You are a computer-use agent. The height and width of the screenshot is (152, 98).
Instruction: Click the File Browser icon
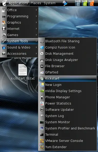coord(42,66)
